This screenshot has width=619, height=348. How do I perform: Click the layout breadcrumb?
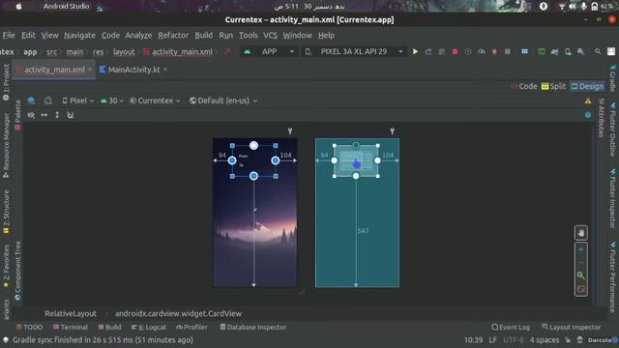coord(124,51)
